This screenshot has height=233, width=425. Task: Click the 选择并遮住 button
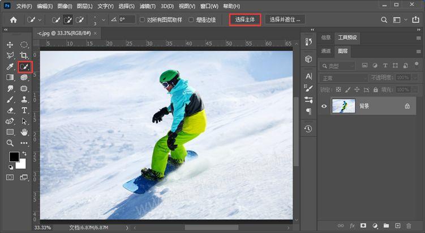[285, 20]
